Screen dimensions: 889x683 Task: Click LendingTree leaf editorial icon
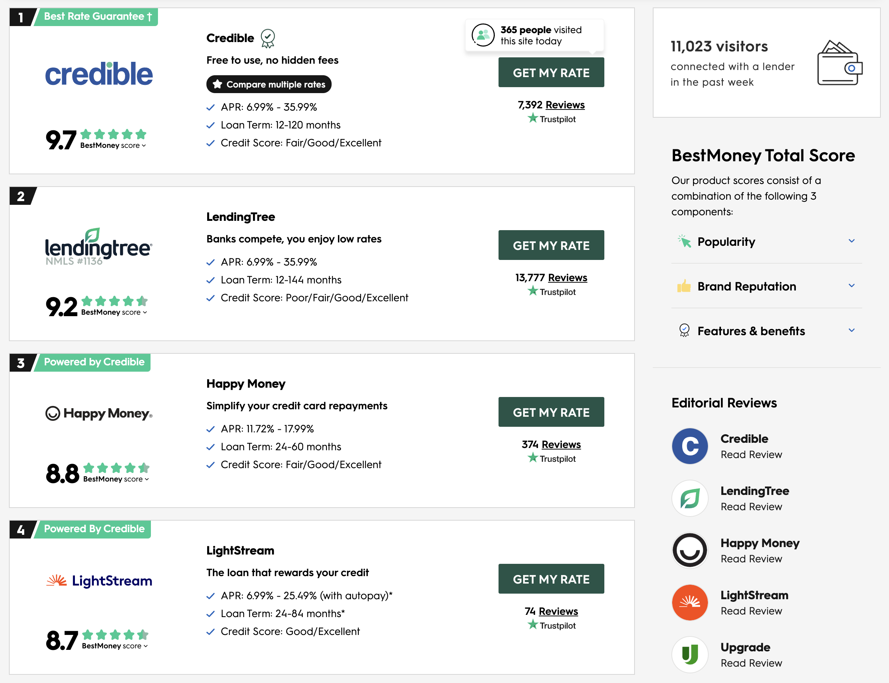[690, 498]
